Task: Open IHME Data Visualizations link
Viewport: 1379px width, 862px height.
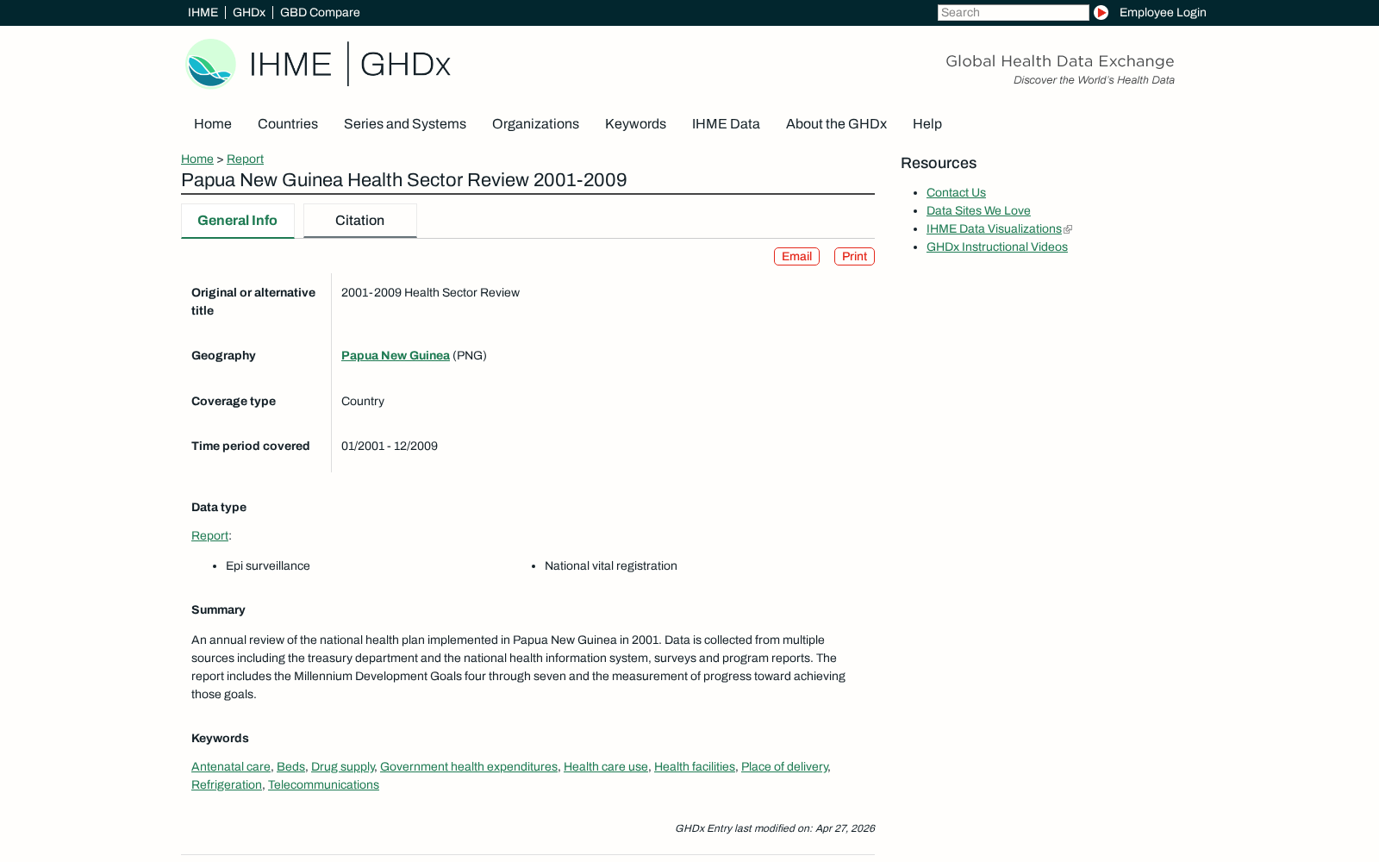Action: tap(994, 228)
